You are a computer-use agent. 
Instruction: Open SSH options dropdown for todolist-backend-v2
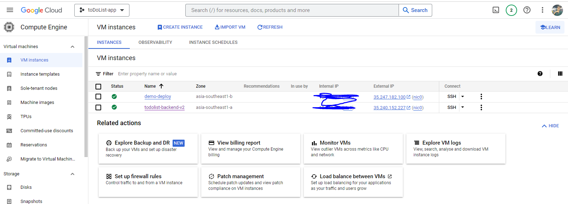(x=462, y=107)
